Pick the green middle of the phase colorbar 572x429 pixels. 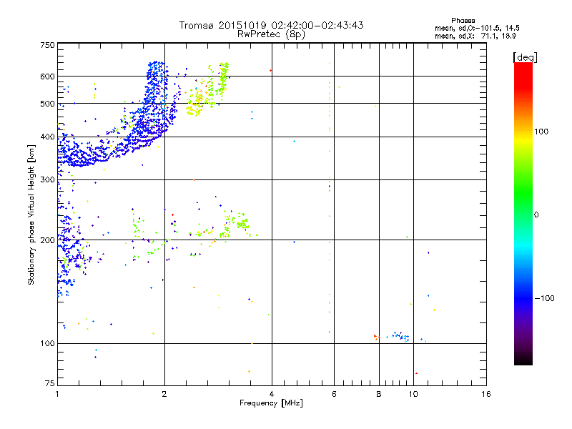[523, 193]
